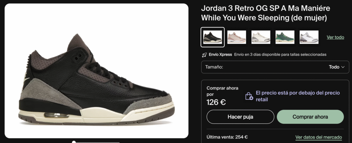
Task: Open the Ver todo link
Action: [x=335, y=37]
